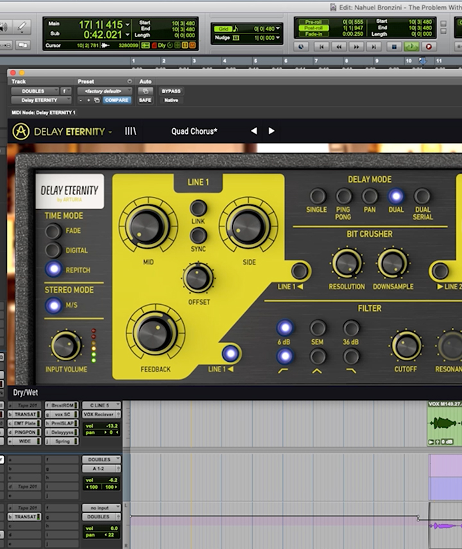
Task: Select the 6 dB filter slope
Action: pos(285,328)
